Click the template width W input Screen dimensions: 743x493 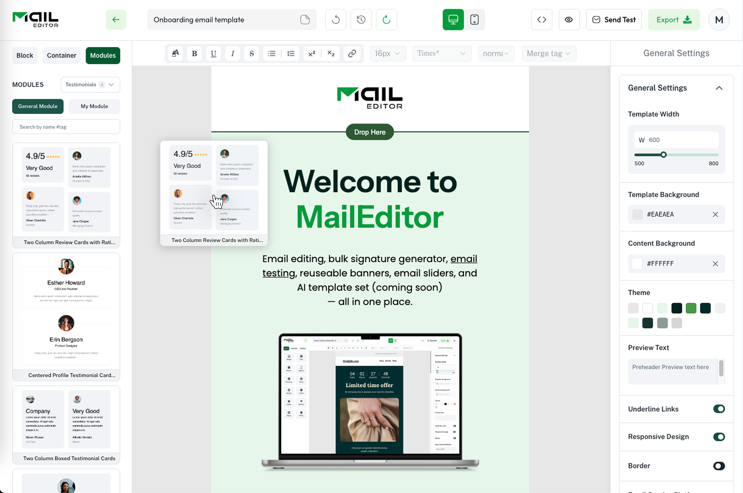click(x=676, y=140)
